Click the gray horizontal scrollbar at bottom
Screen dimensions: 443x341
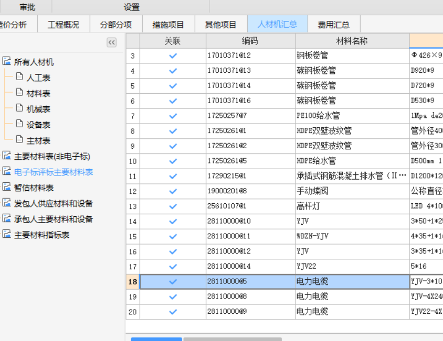point(233,339)
